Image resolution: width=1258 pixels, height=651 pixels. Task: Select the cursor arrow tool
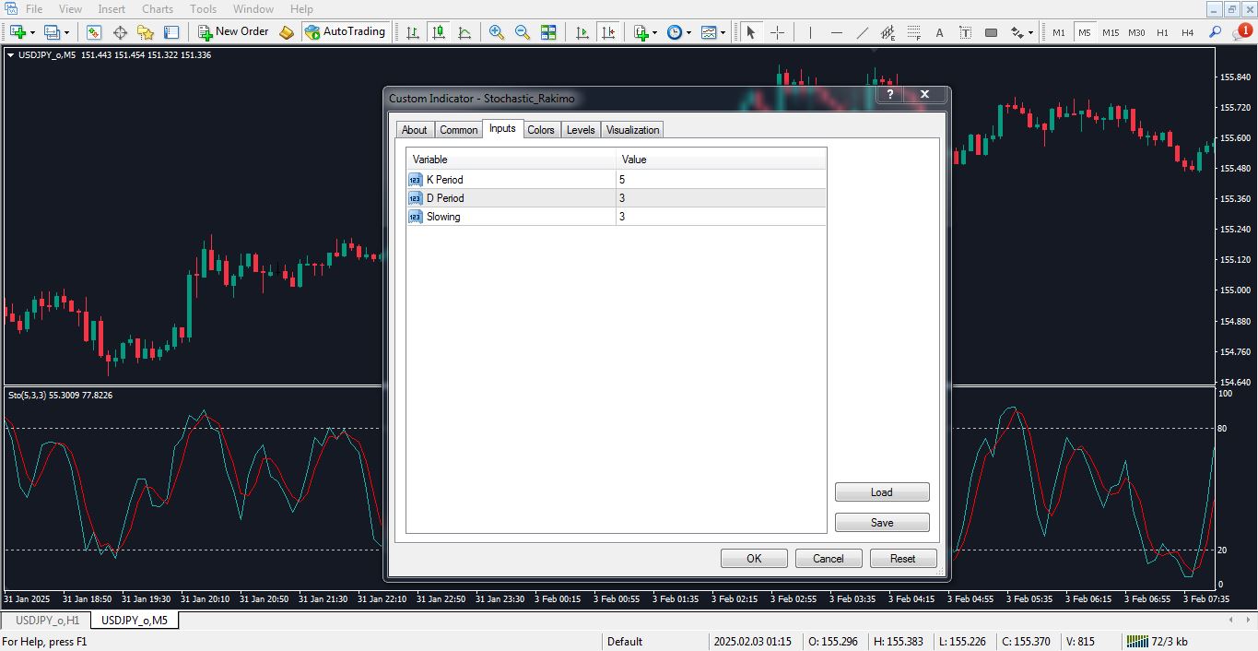751,32
